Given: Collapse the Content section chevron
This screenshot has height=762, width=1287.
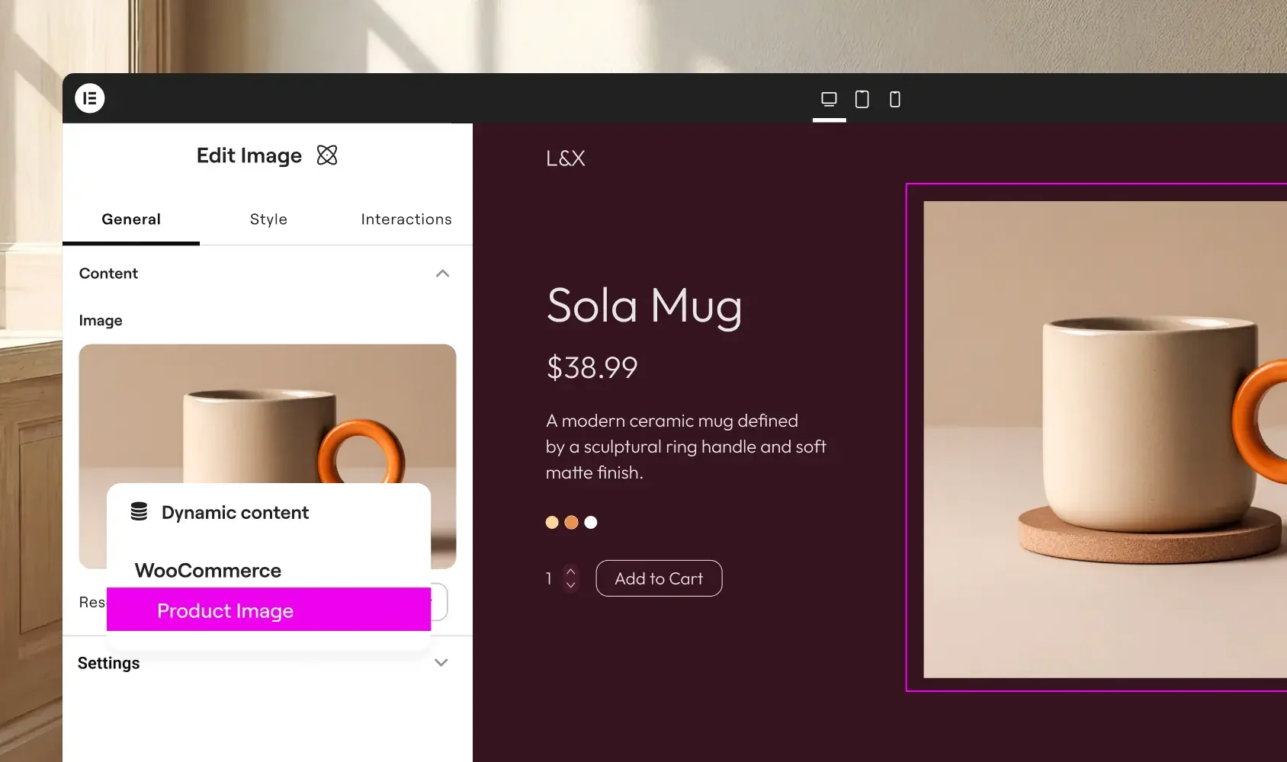Looking at the screenshot, I should click(442, 274).
